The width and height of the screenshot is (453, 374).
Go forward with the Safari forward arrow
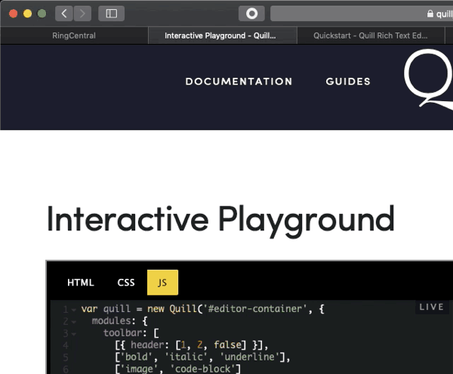[x=82, y=14]
